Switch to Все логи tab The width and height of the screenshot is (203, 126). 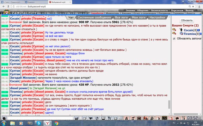[x=121, y=17]
